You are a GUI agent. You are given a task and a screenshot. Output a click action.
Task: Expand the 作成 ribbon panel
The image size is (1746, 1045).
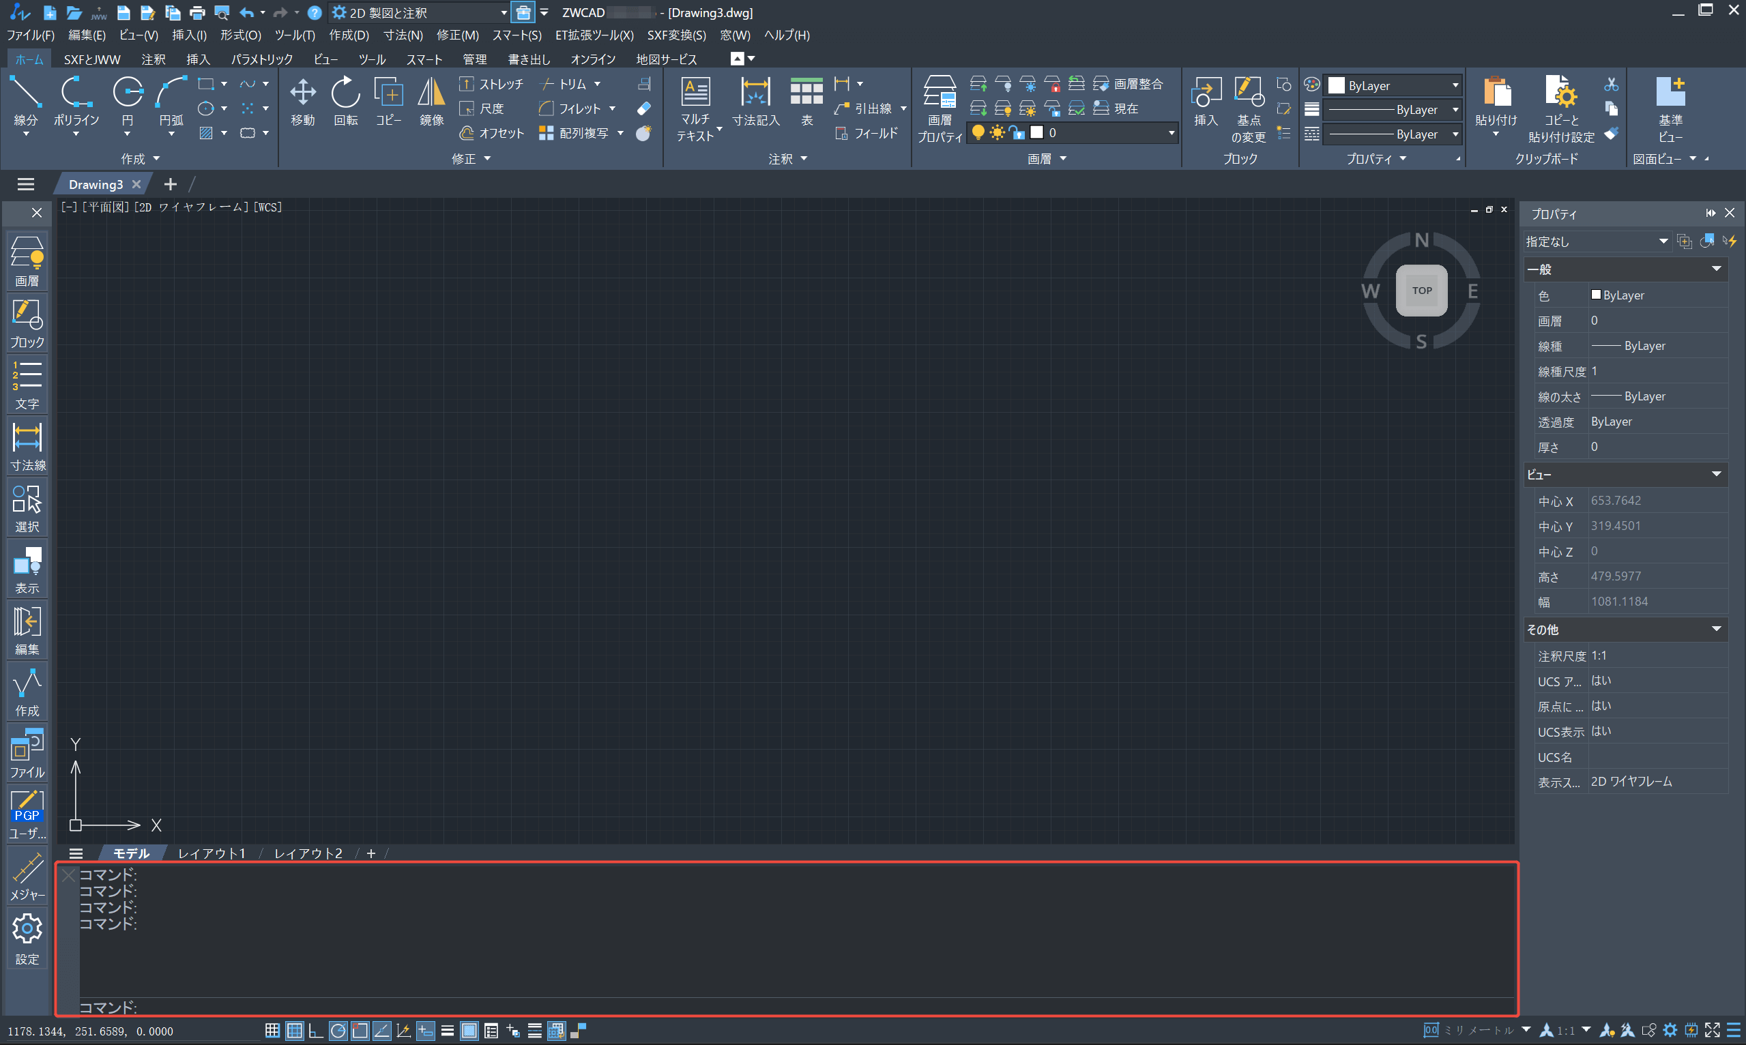[140, 159]
